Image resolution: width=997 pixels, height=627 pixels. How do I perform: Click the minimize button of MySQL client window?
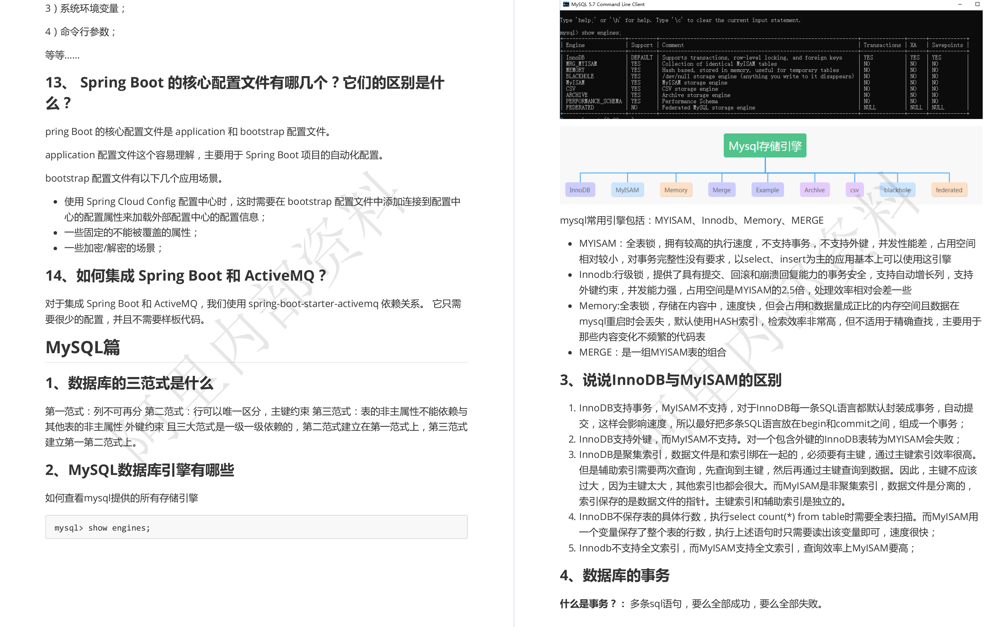click(960, 4)
